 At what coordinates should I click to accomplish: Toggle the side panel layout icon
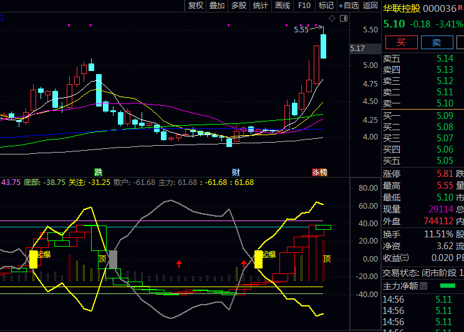click(x=342, y=19)
